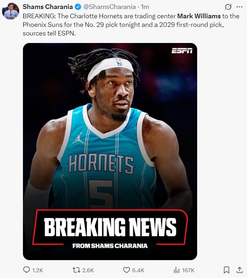Click the Shams Charania display name

pyautogui.click(x=48, y=7)
